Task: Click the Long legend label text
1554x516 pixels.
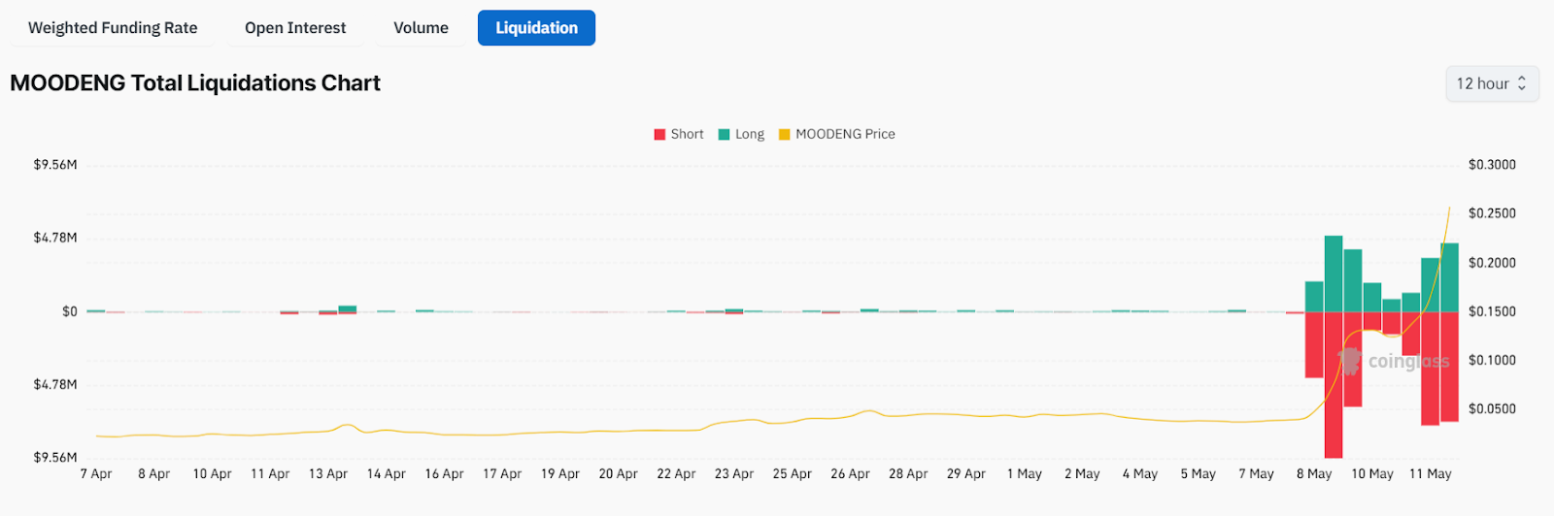Action: coord(749,135)
